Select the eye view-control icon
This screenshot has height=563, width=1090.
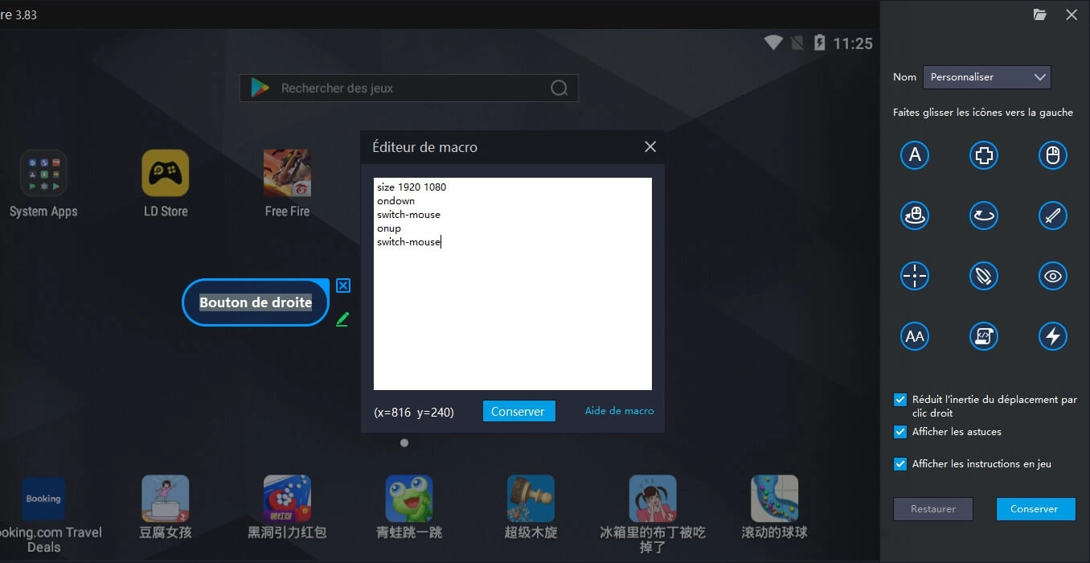(1053, 276)
